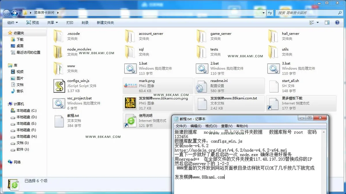The image size is (346, 194).
Task: Select the vsc_project.bat file icon
Action: click(59, 103)
